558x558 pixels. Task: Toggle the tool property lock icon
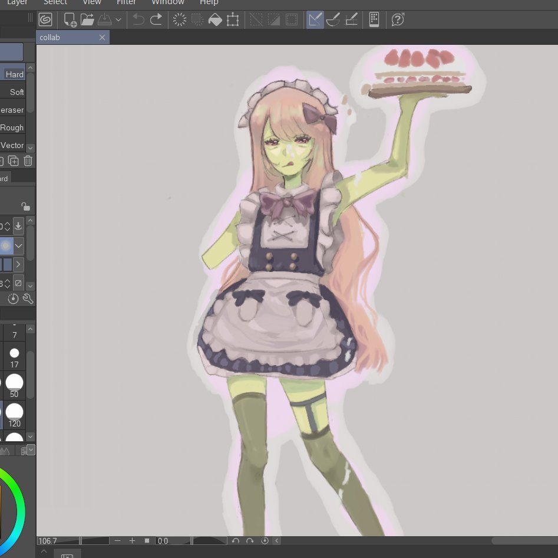(25, 206)
